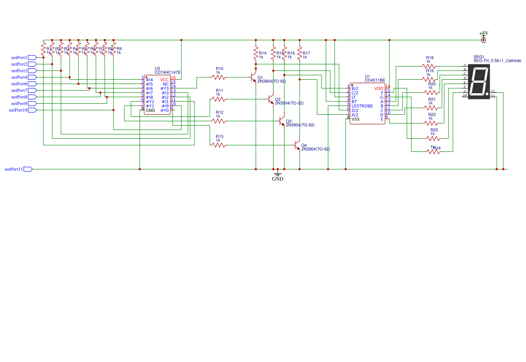Select the R24 resistor symbol

[433, 151]
